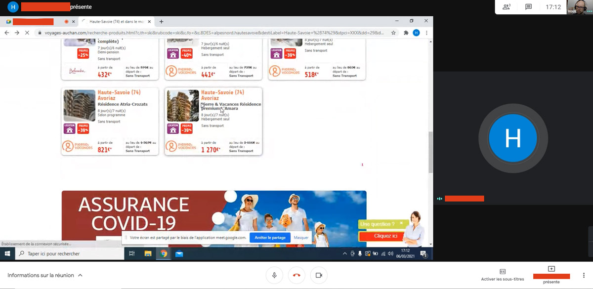Click the Pierre & Vacances logo beside 1 270€

180,146
